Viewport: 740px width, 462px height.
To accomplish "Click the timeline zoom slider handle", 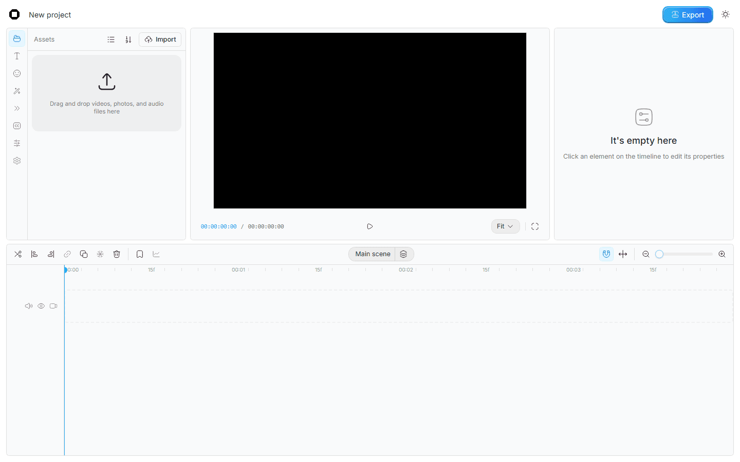I will (x=659, y=254).
